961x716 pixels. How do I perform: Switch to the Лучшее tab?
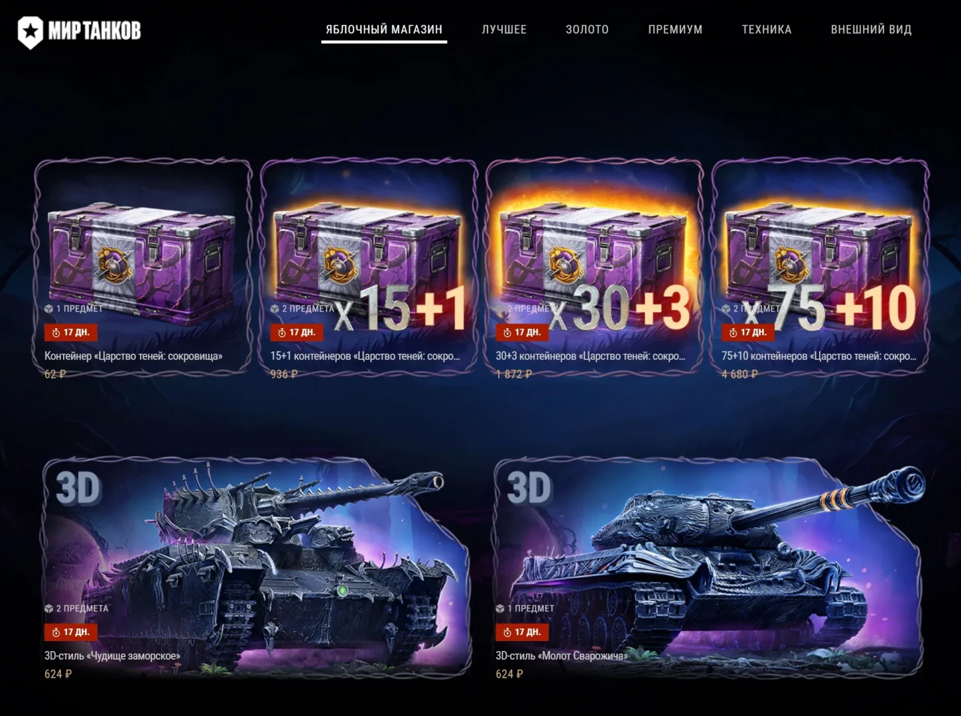(x=504, y=29)
